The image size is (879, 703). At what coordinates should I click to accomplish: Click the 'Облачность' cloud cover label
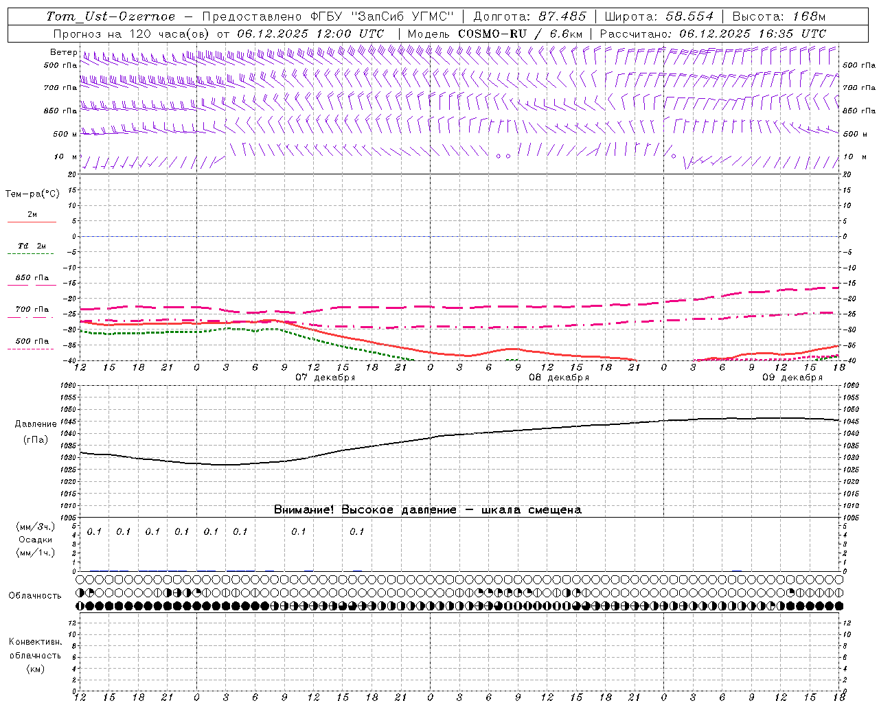click(x=35, y=596)
